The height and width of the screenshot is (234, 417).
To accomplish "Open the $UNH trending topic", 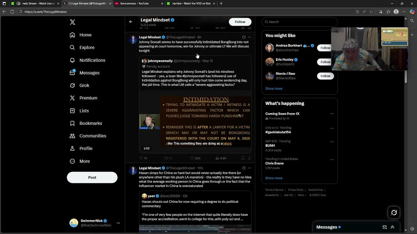I will (x=270, y=146).
